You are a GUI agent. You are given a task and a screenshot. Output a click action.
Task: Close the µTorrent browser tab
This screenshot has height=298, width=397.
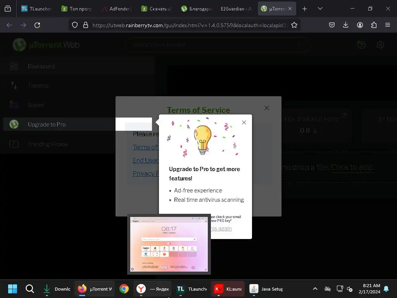290,9
